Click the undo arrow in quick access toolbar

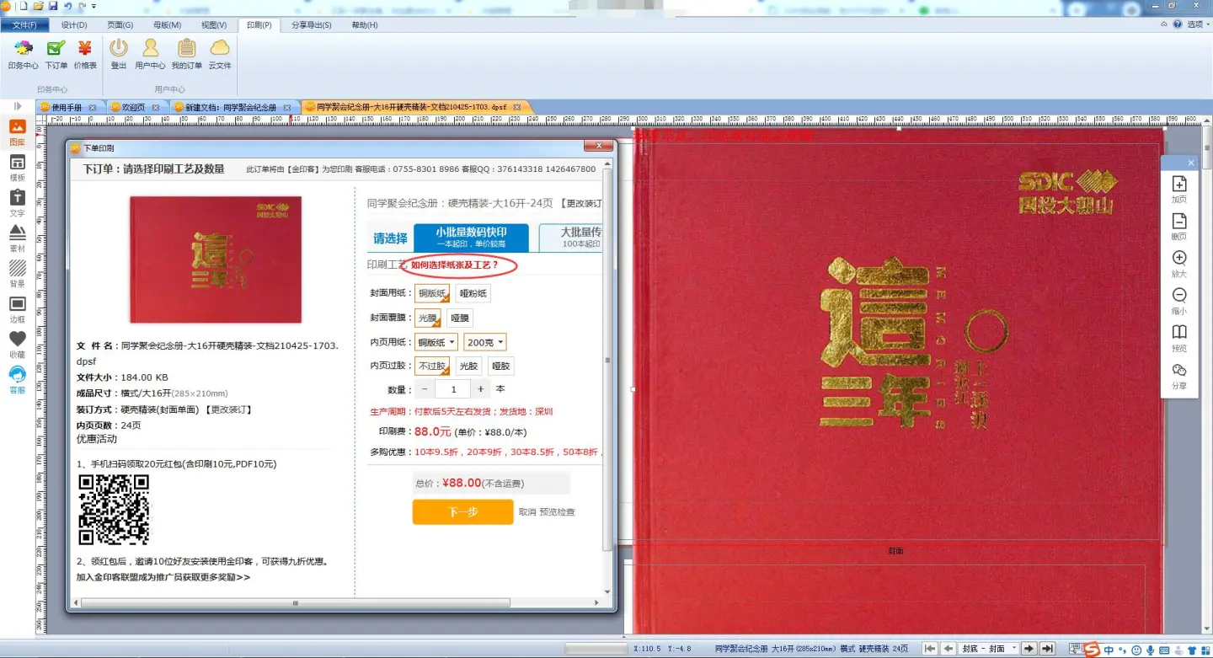(67, 6)
